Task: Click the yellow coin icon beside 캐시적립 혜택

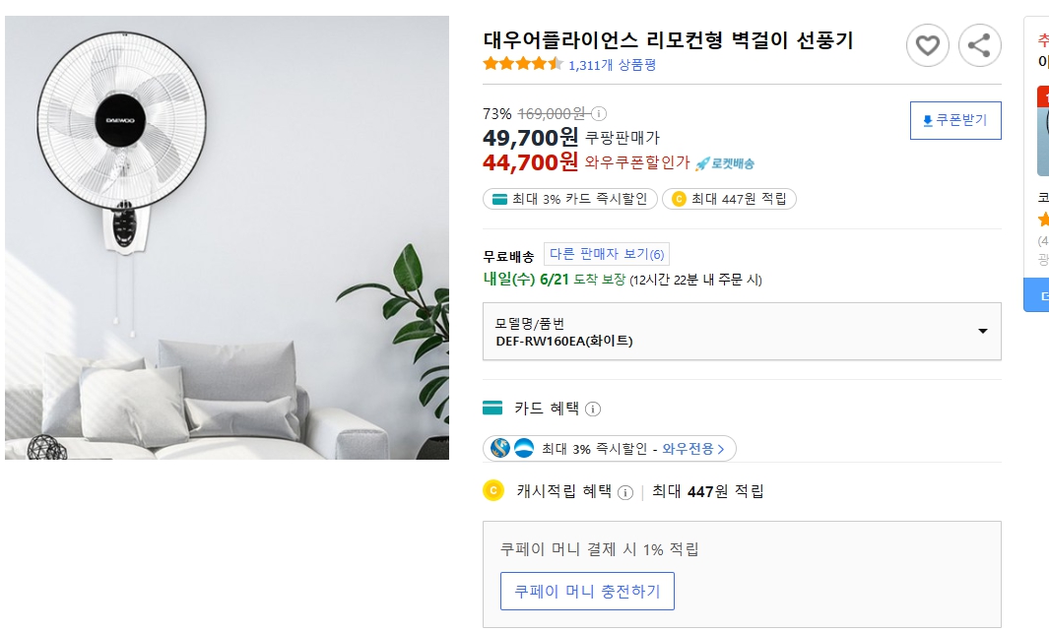Action: 493,490
